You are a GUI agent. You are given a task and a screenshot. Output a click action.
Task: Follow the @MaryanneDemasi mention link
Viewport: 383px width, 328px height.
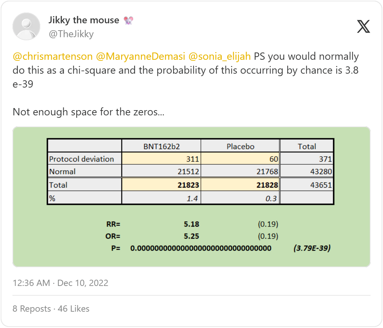[141, 56]
